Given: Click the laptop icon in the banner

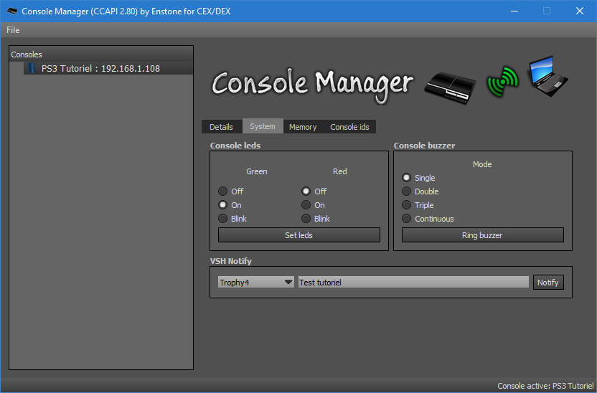Looking at the screenshot, I should pos(547,77).
